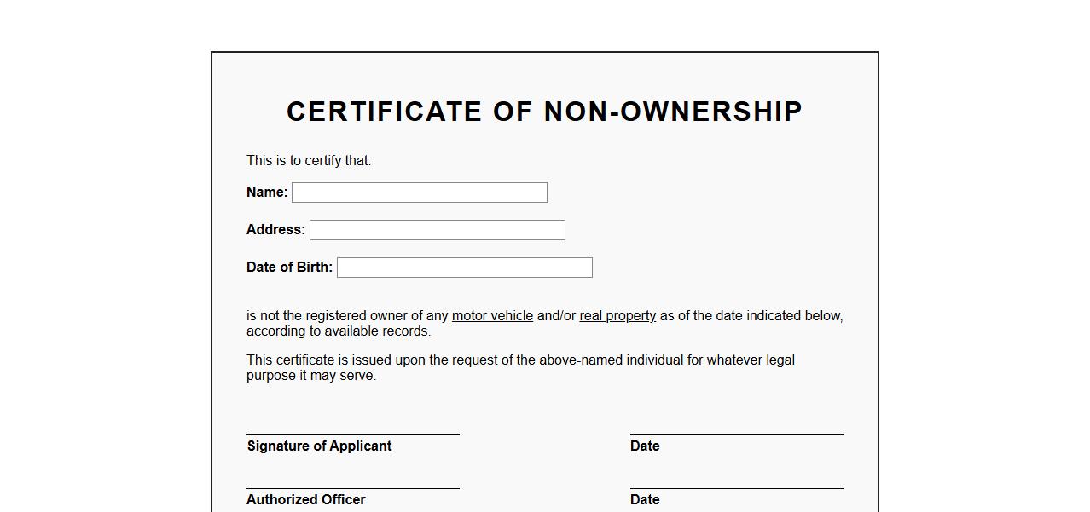Image resolution: width=1090 pixels, height=512 pixels.
Task: Click the underlined "motor vehicle" text
Action: click(x=492, y=316)
